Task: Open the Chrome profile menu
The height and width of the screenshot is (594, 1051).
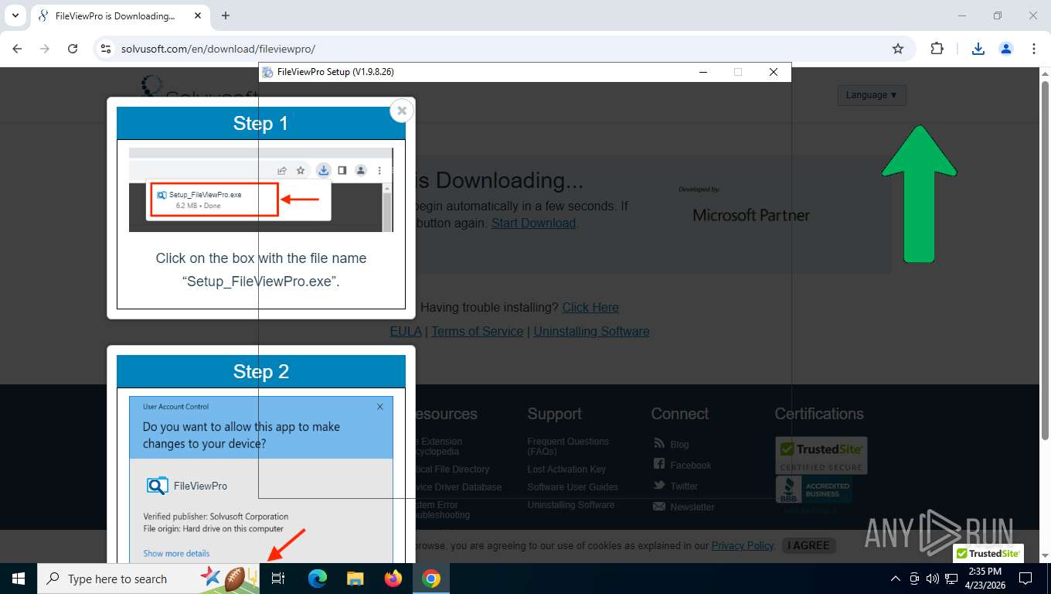Action: [x=1006, y=49]
